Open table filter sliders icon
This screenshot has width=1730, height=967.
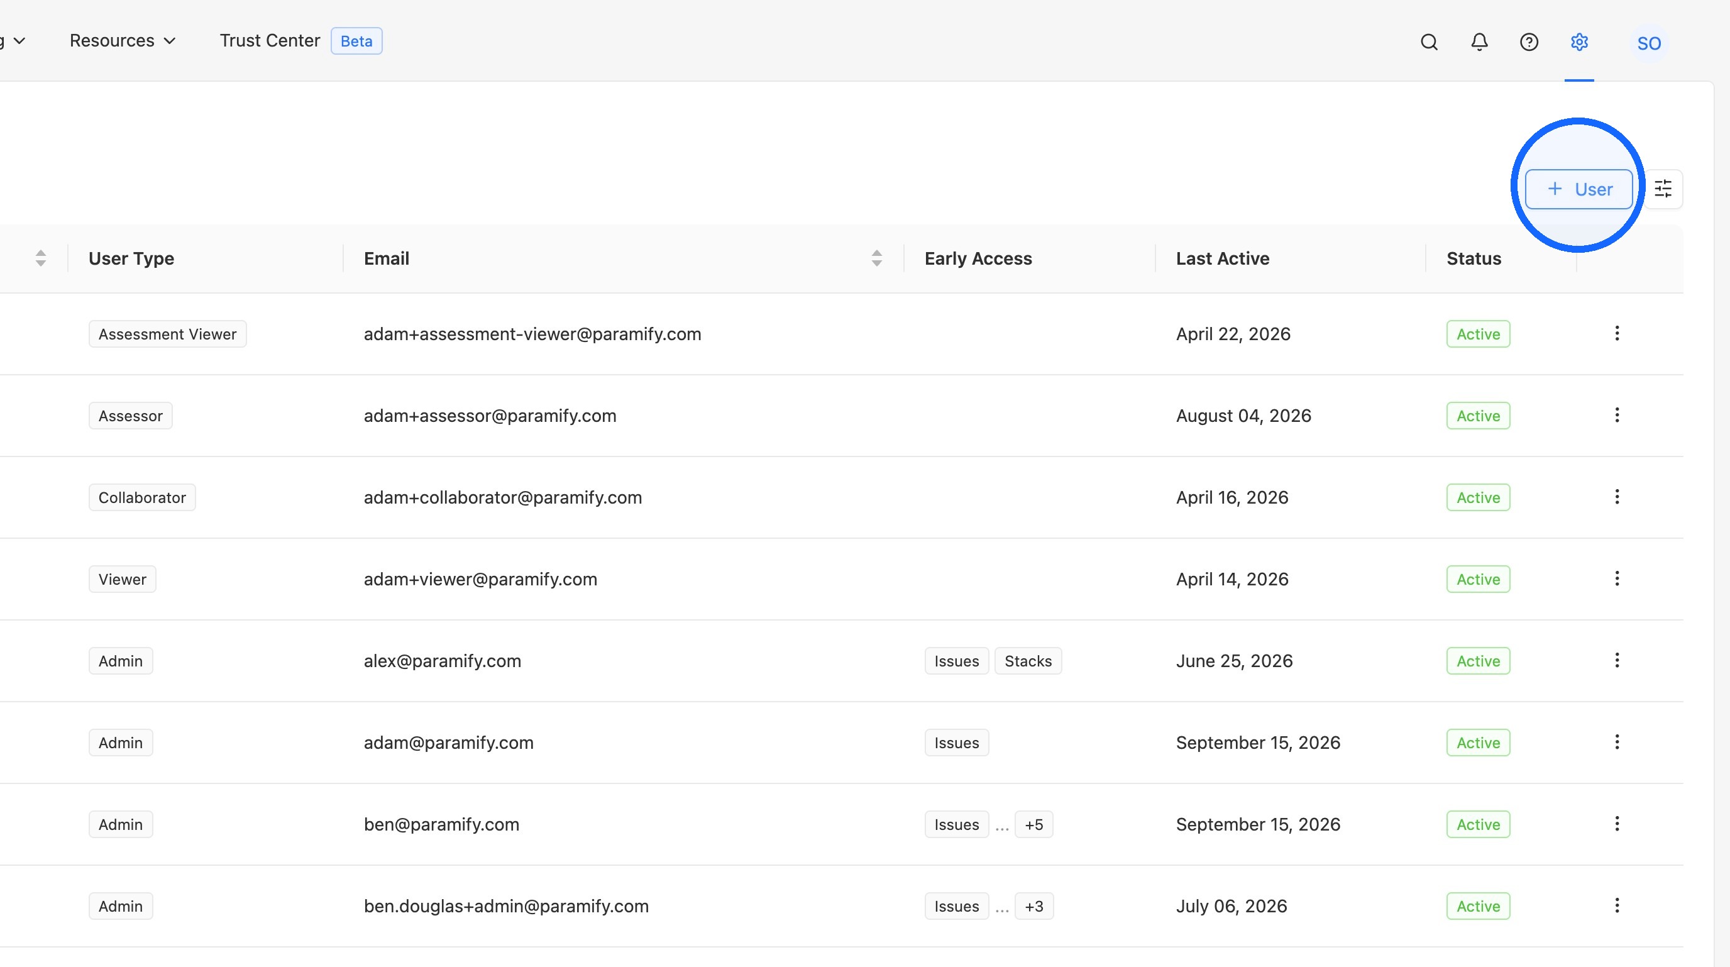(x=1663, y=189)
